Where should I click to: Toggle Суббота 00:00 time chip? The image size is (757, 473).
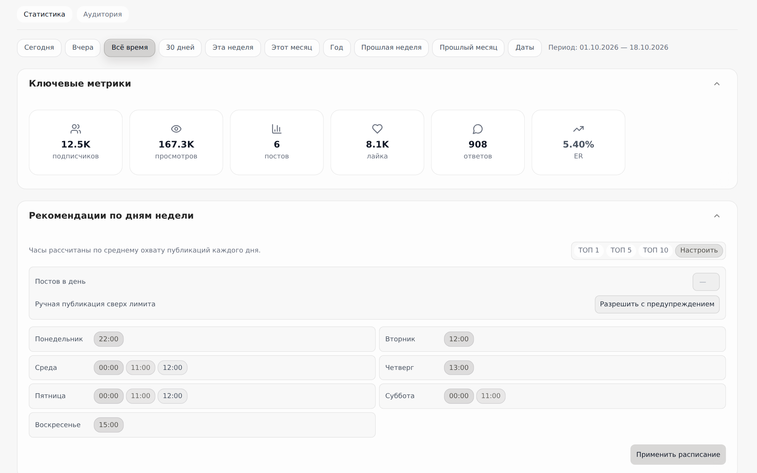[x=459, y=396]
